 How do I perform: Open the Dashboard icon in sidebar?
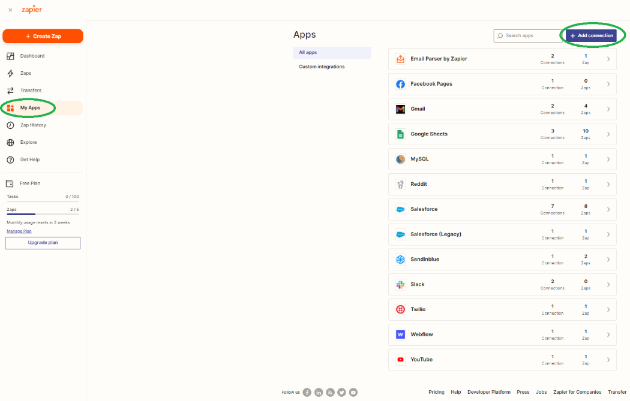coord(10,56)
